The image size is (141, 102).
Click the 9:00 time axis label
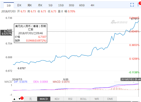[66, 80]
